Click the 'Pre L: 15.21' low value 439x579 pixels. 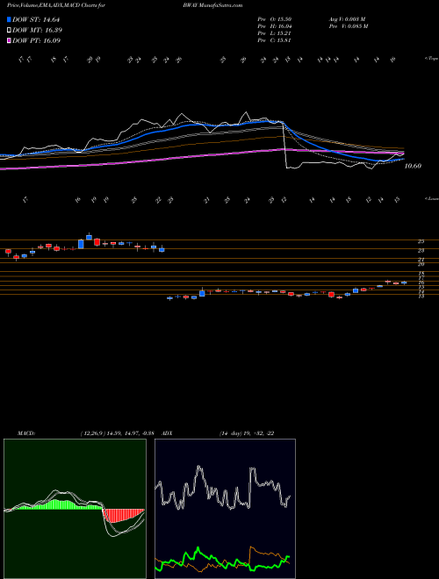[275, 33]
